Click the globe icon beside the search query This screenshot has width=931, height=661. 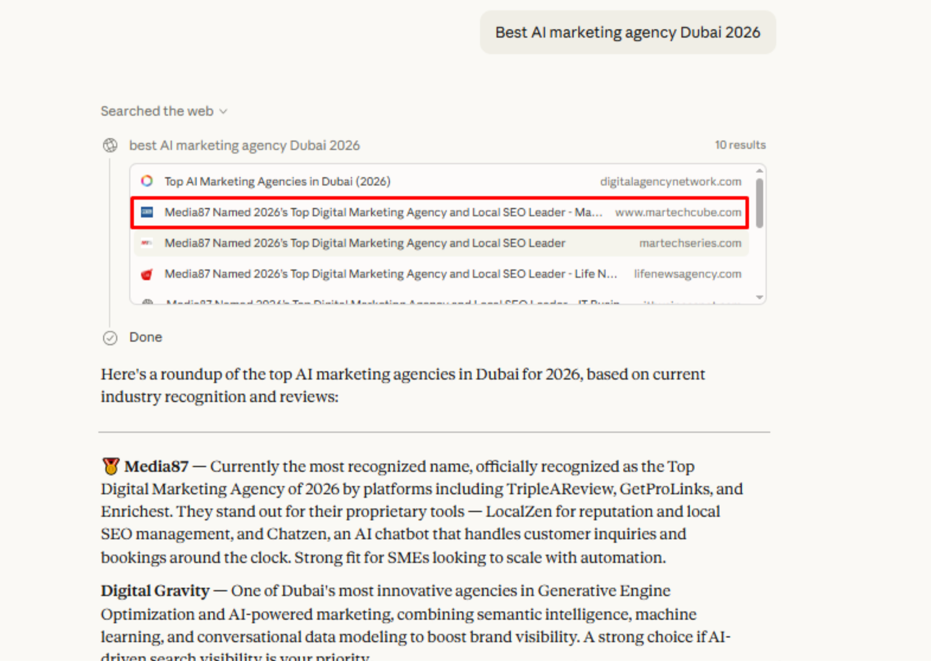[x=110, y=145]
